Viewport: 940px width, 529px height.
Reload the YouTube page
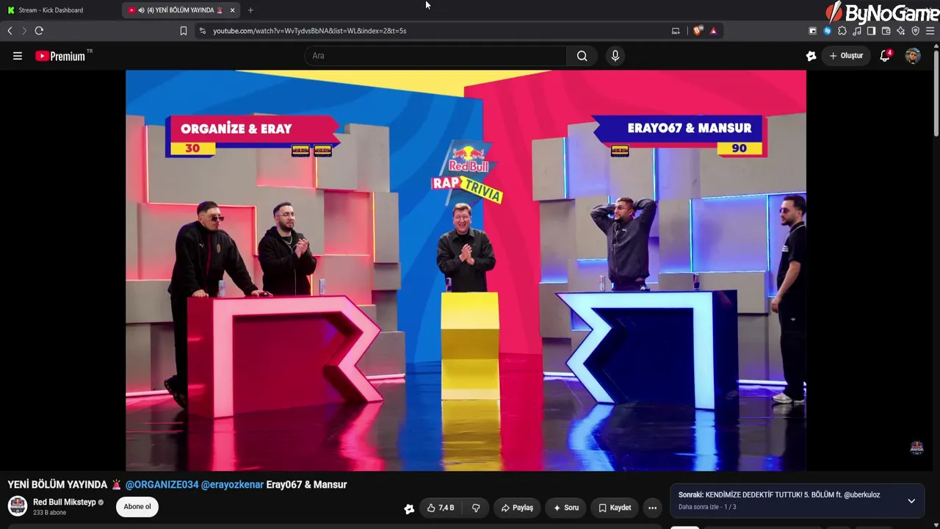click(x=39, y=31)
